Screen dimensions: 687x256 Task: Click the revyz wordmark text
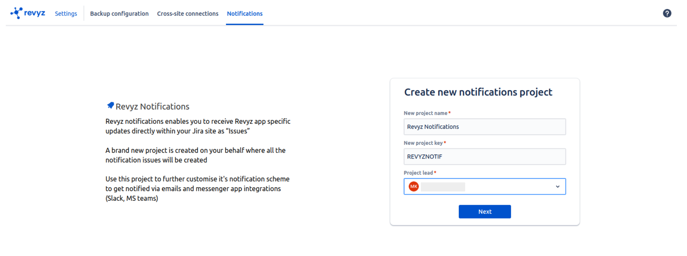(35, 13)
